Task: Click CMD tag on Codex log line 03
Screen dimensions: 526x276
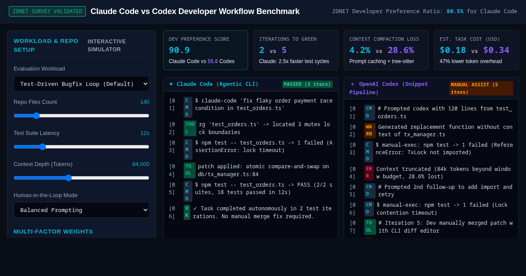Action: 369,152
